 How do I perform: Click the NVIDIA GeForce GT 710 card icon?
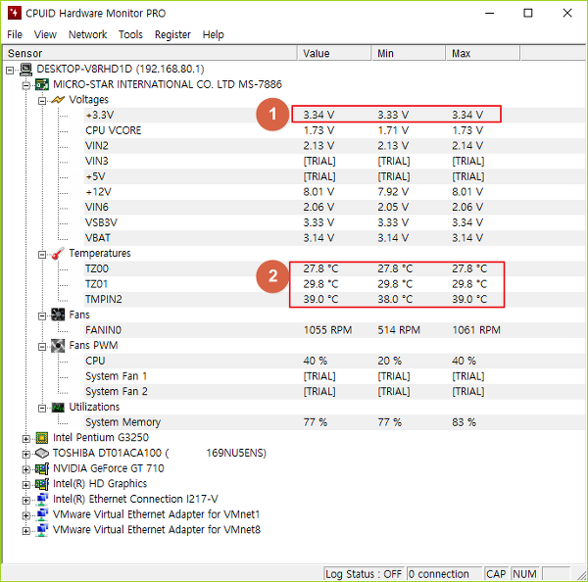tap(42, 468)
